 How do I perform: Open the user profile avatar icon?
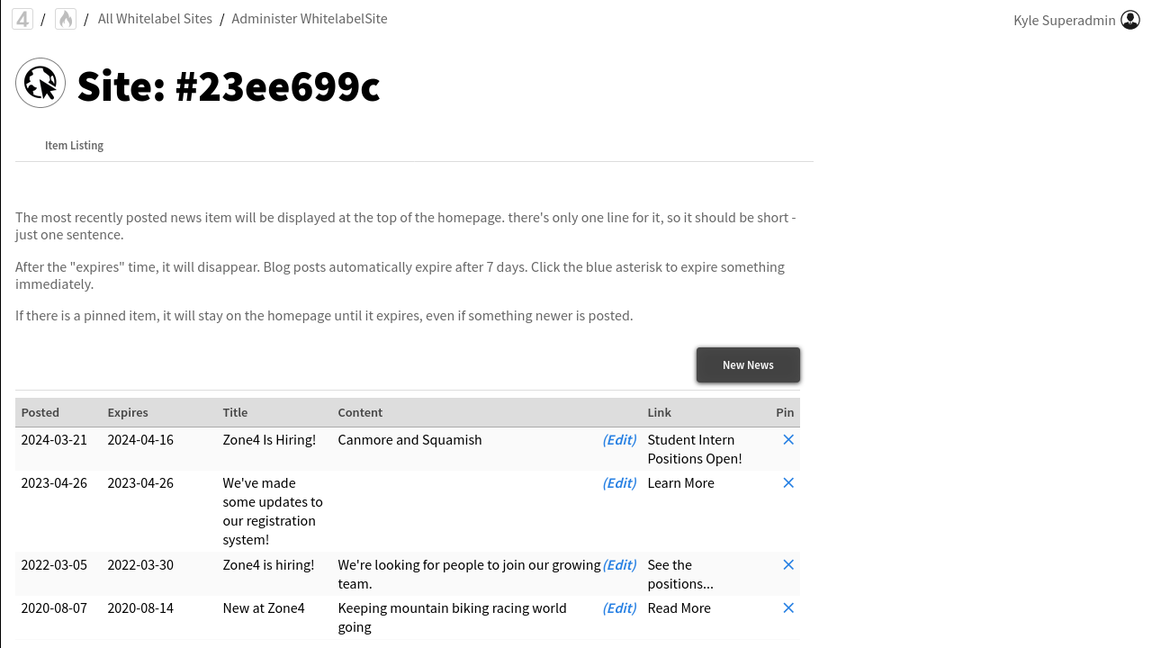[x=1130, y=20]
